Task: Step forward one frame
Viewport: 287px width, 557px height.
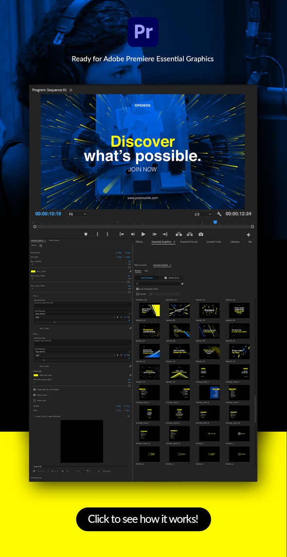Action: (x=155, y=234)
